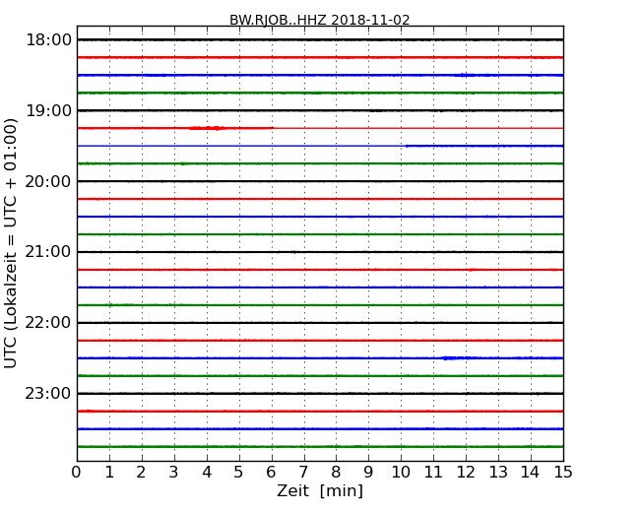Click the red signal burst near minute 4
This screenshot has height=512, width=640.
pyautogui.click(x=207, y=128)
